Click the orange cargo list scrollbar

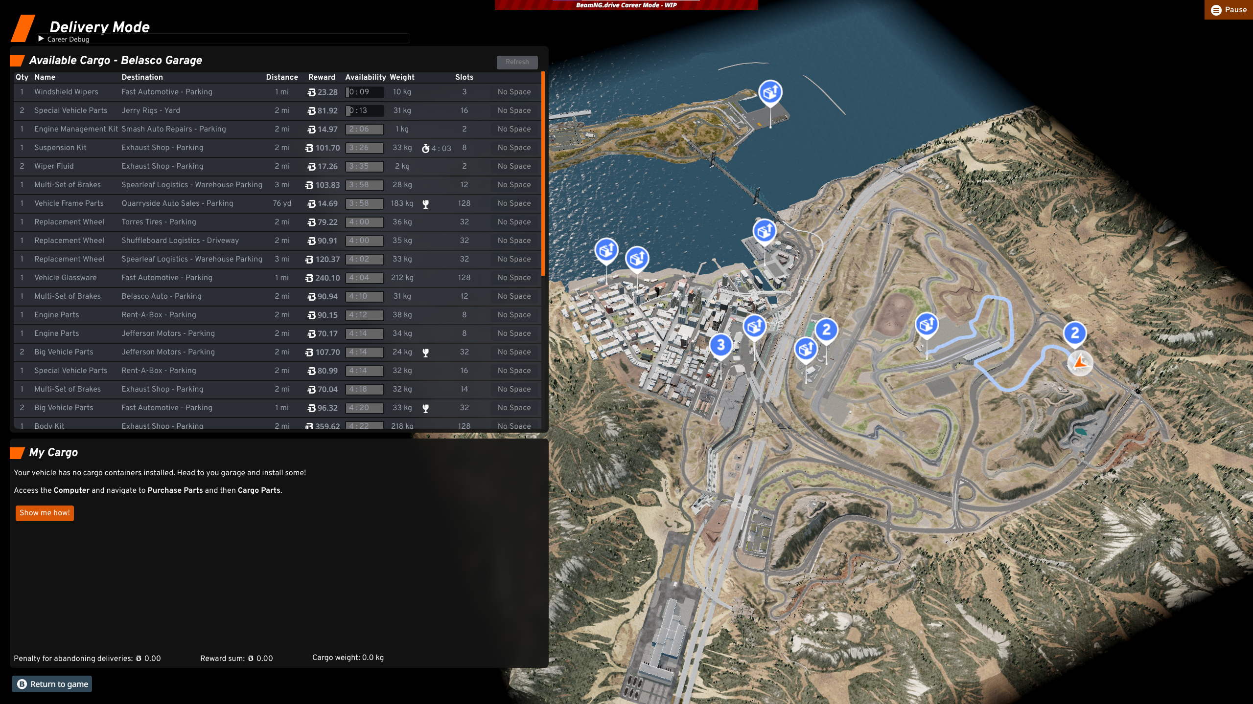543,174
